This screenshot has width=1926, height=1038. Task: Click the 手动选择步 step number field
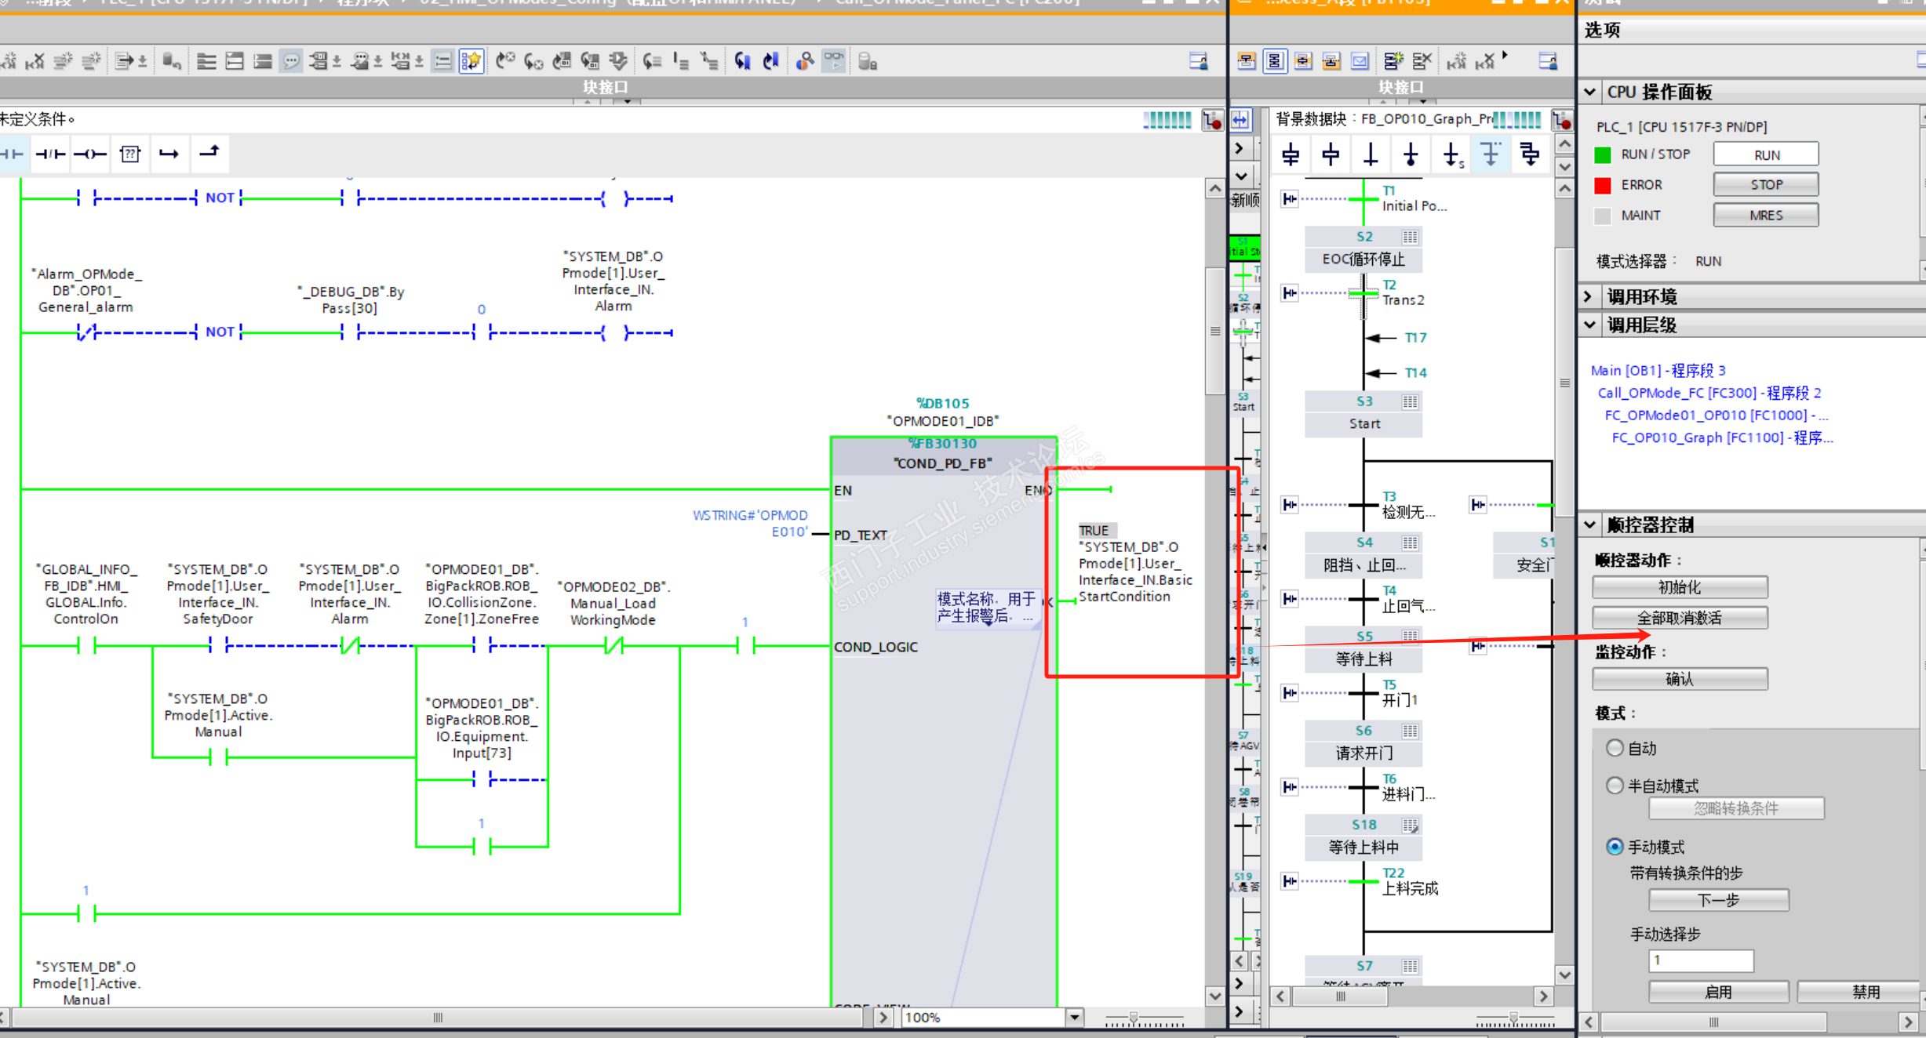click(1700, 960)
